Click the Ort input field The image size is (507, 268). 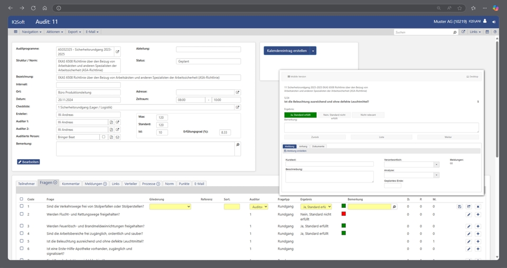[x=88, y=92]
